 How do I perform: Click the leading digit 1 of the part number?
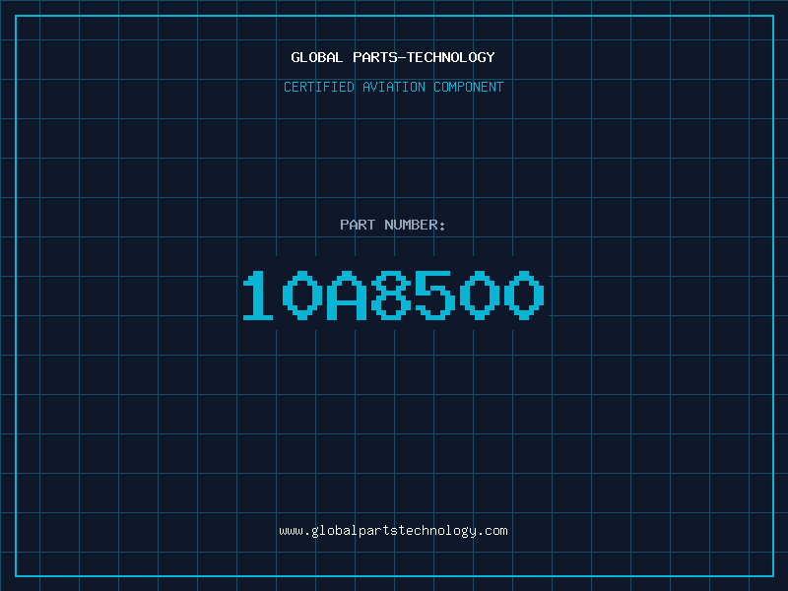coord(258,295)
